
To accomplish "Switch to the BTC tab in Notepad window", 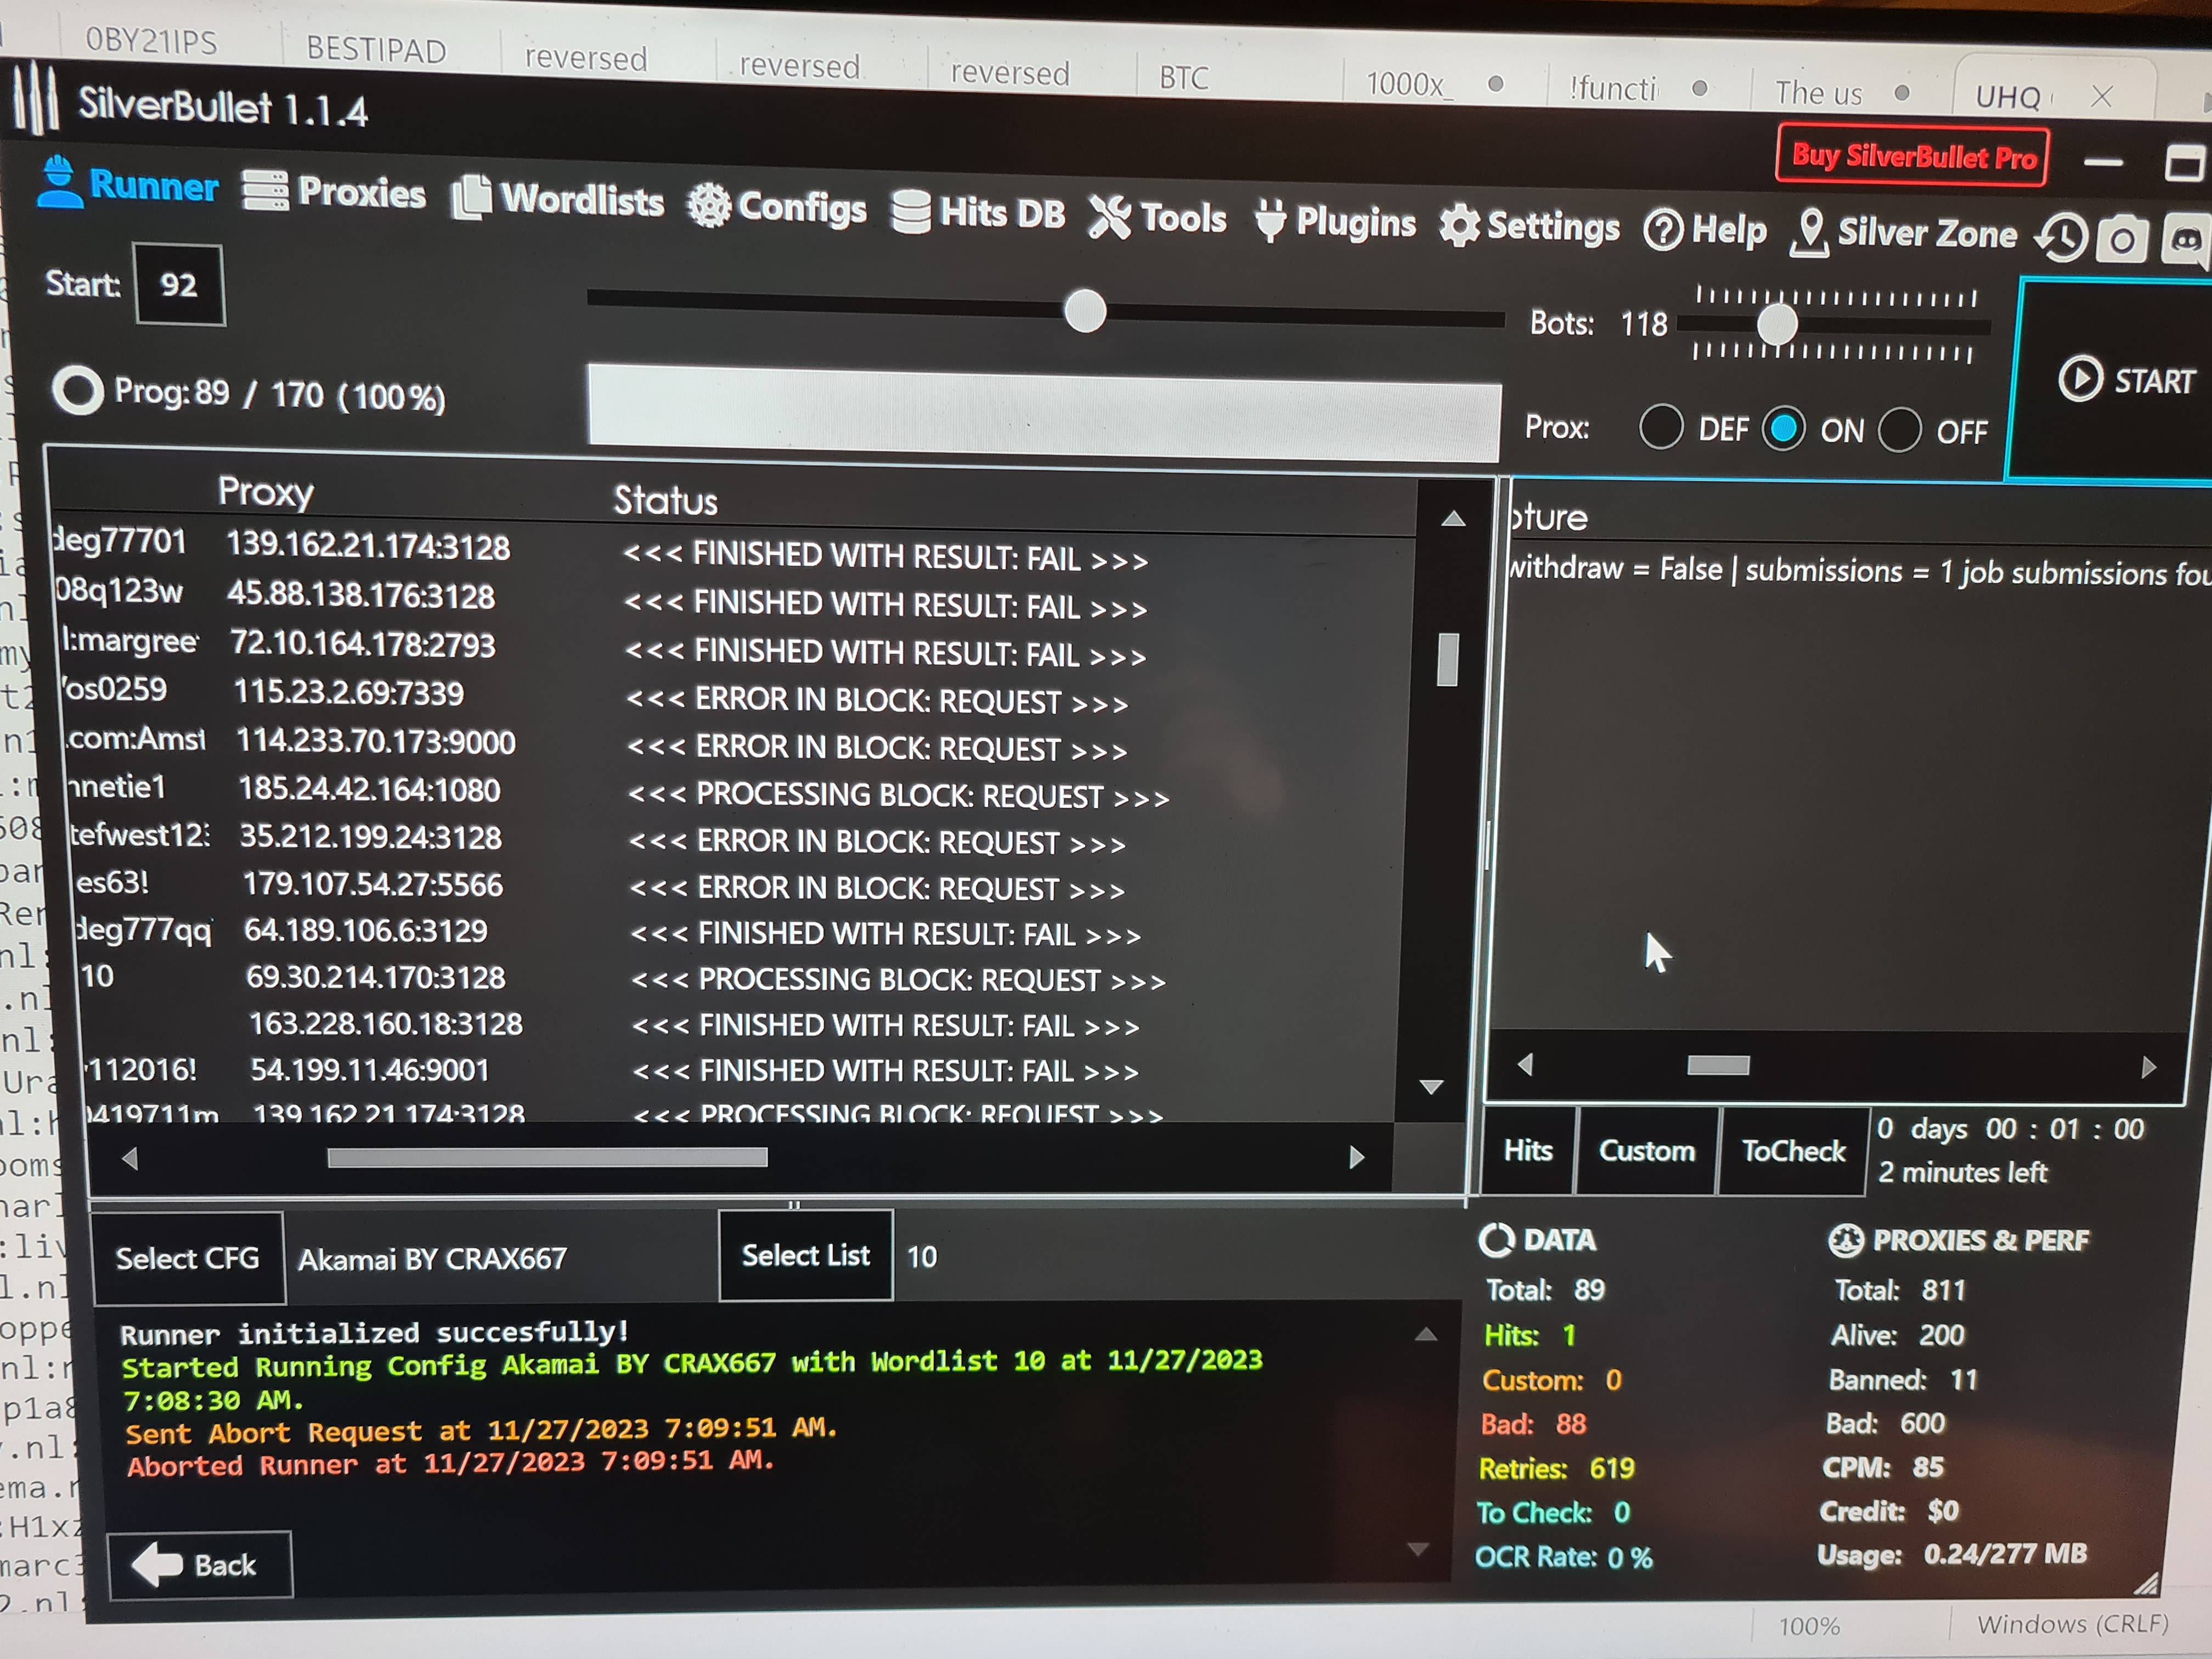I will [x=1184, y=77].
